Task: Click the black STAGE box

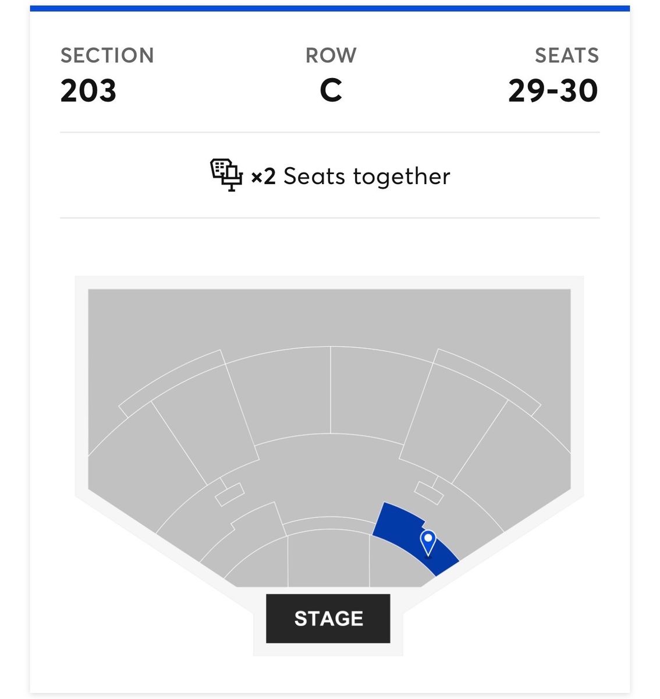Action: pyautogui.click(x=328, y=619)
